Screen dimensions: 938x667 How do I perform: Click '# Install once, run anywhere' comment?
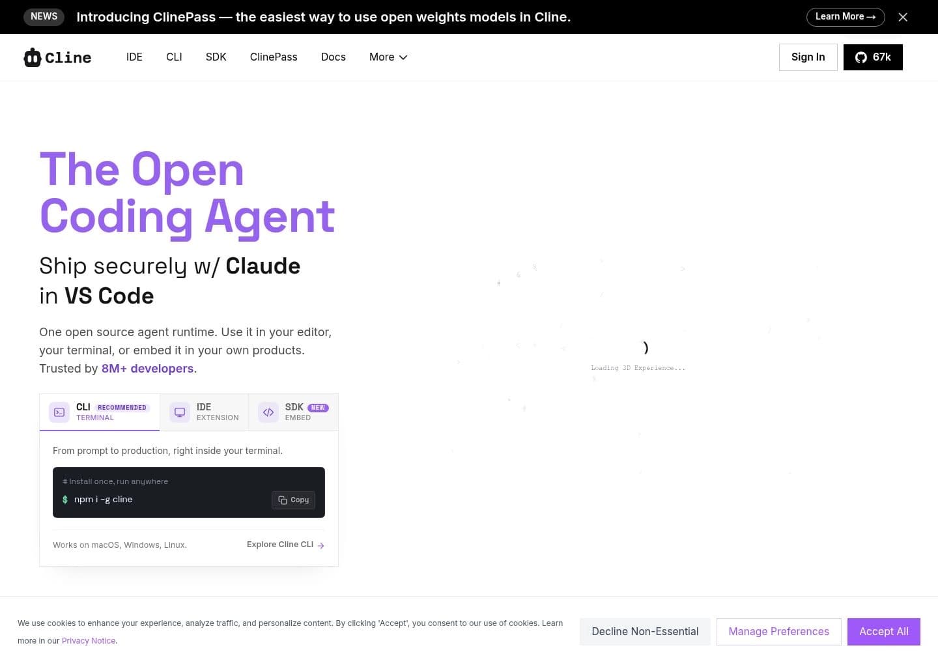tap(115, 481)
